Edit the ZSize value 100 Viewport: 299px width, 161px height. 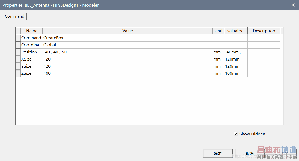tap(128, 73)
